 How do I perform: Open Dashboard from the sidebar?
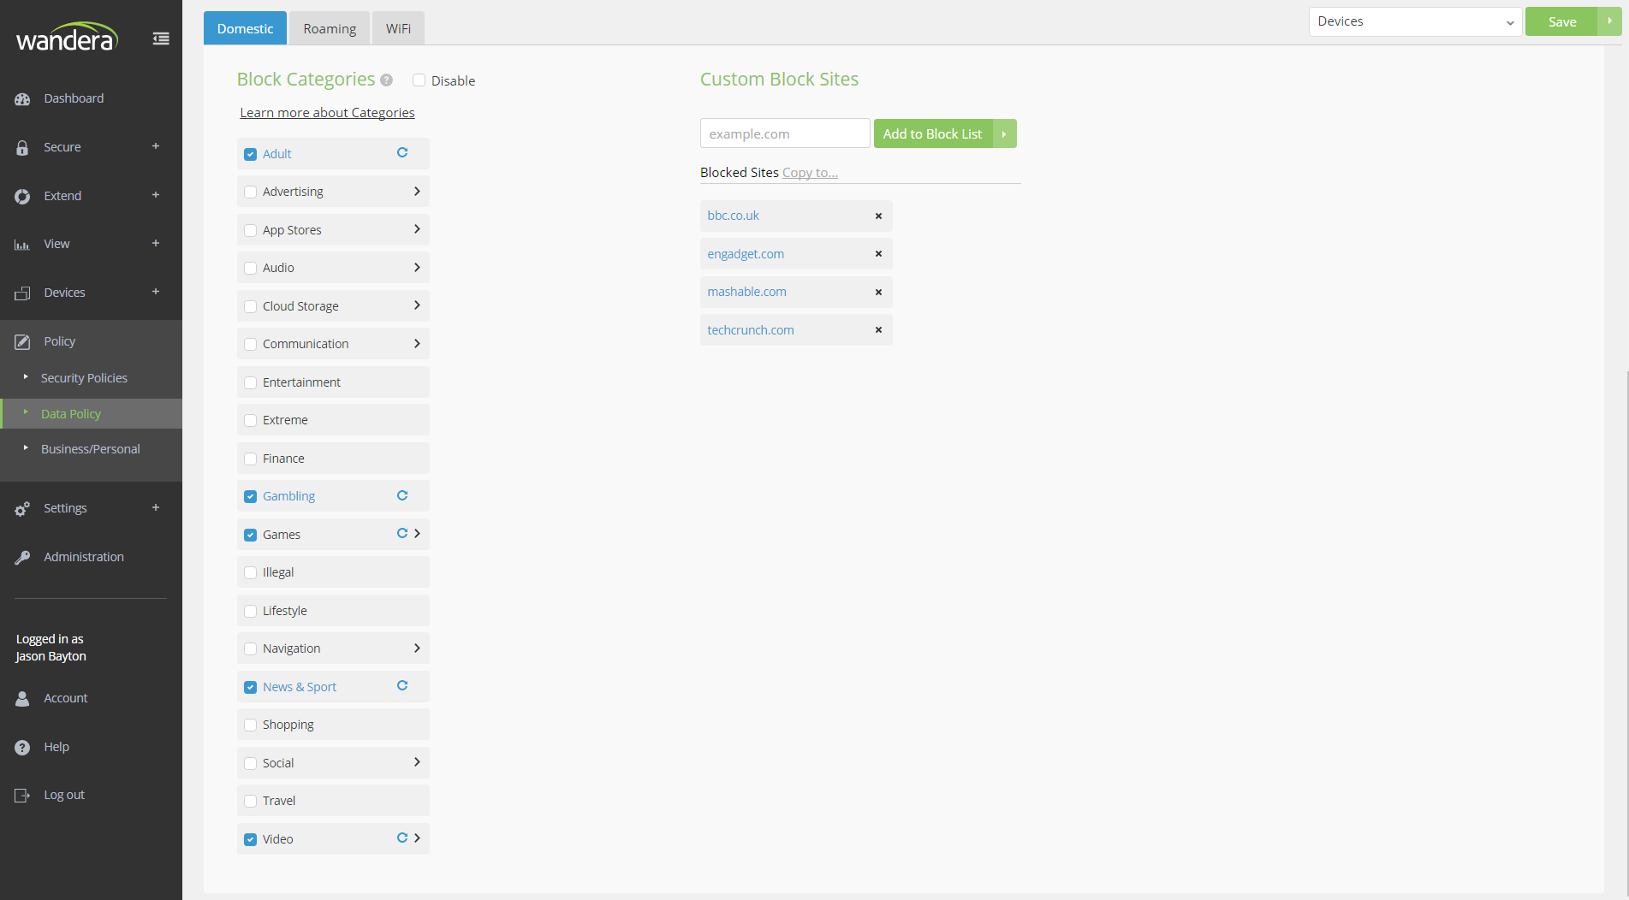(x=74, y=98)
